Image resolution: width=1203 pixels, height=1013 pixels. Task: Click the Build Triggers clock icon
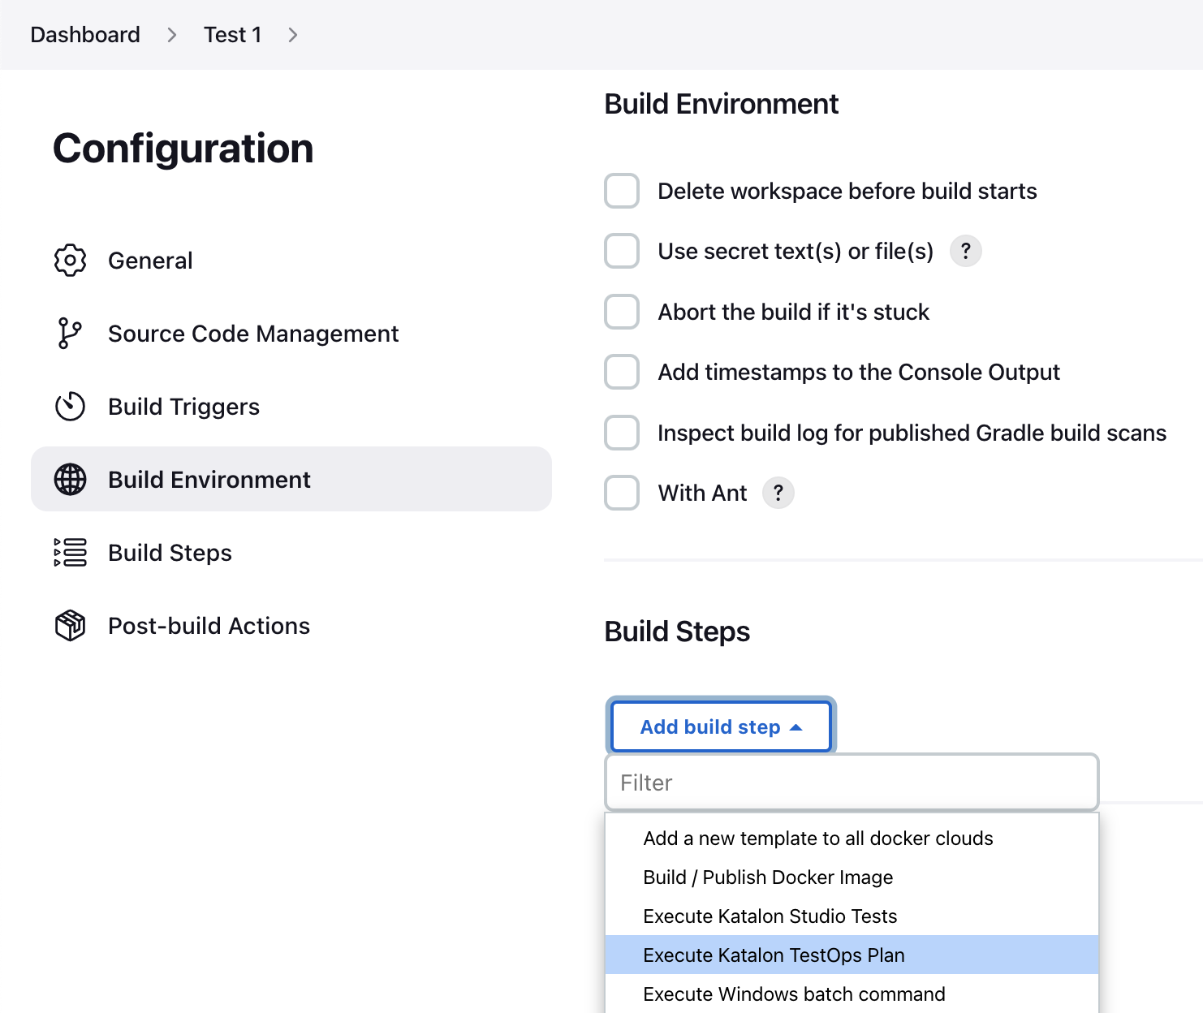pos(71,407)
